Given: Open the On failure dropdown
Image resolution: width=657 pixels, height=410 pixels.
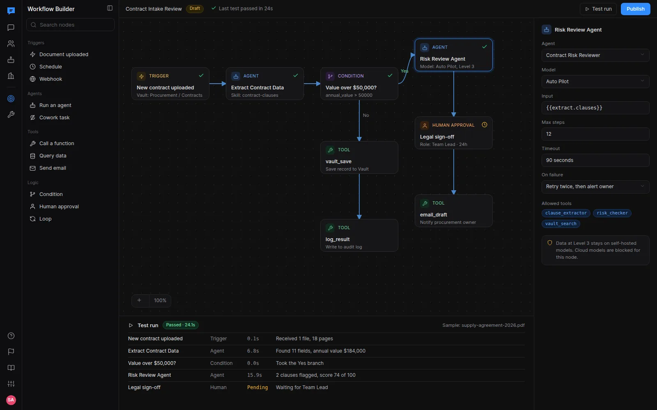Looking at the screenshot, I should coord(595,187).
